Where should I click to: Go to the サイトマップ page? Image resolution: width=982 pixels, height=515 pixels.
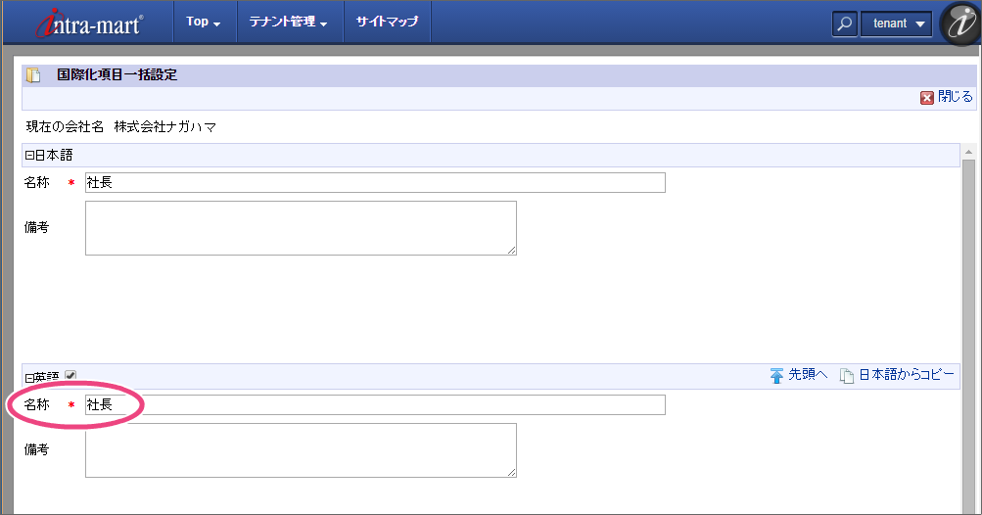pos(387,22)
